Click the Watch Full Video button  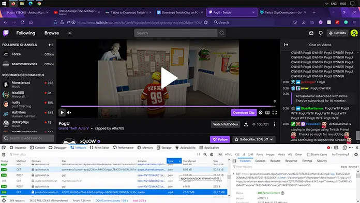coord(225,124)
